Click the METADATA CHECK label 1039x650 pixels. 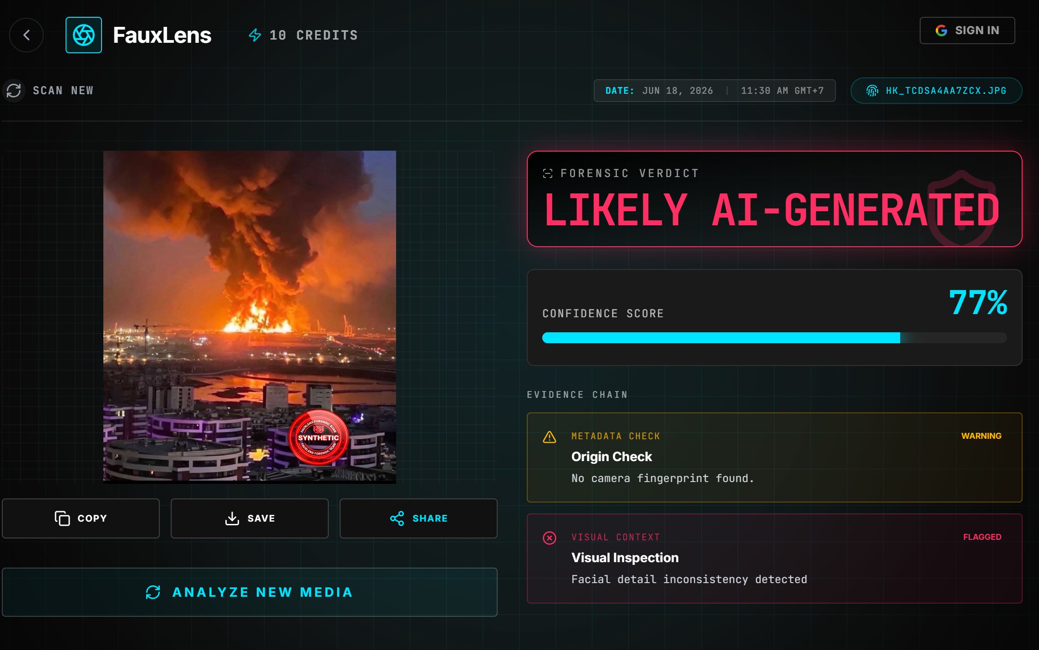click(616, 436)
